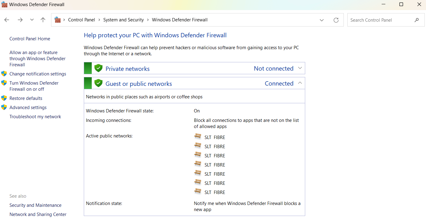Click the green shield beside Private networks

point(98,68)
